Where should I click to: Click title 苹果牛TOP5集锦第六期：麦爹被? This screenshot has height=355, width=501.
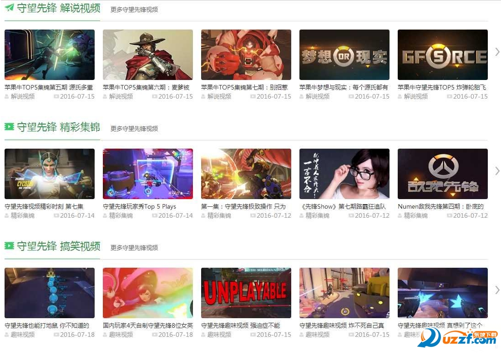point(146,87)
